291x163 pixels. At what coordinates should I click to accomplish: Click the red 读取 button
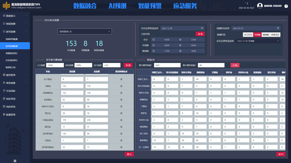coord(200,34)
